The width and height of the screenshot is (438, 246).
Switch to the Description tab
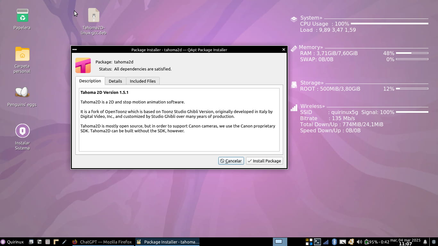90,81
